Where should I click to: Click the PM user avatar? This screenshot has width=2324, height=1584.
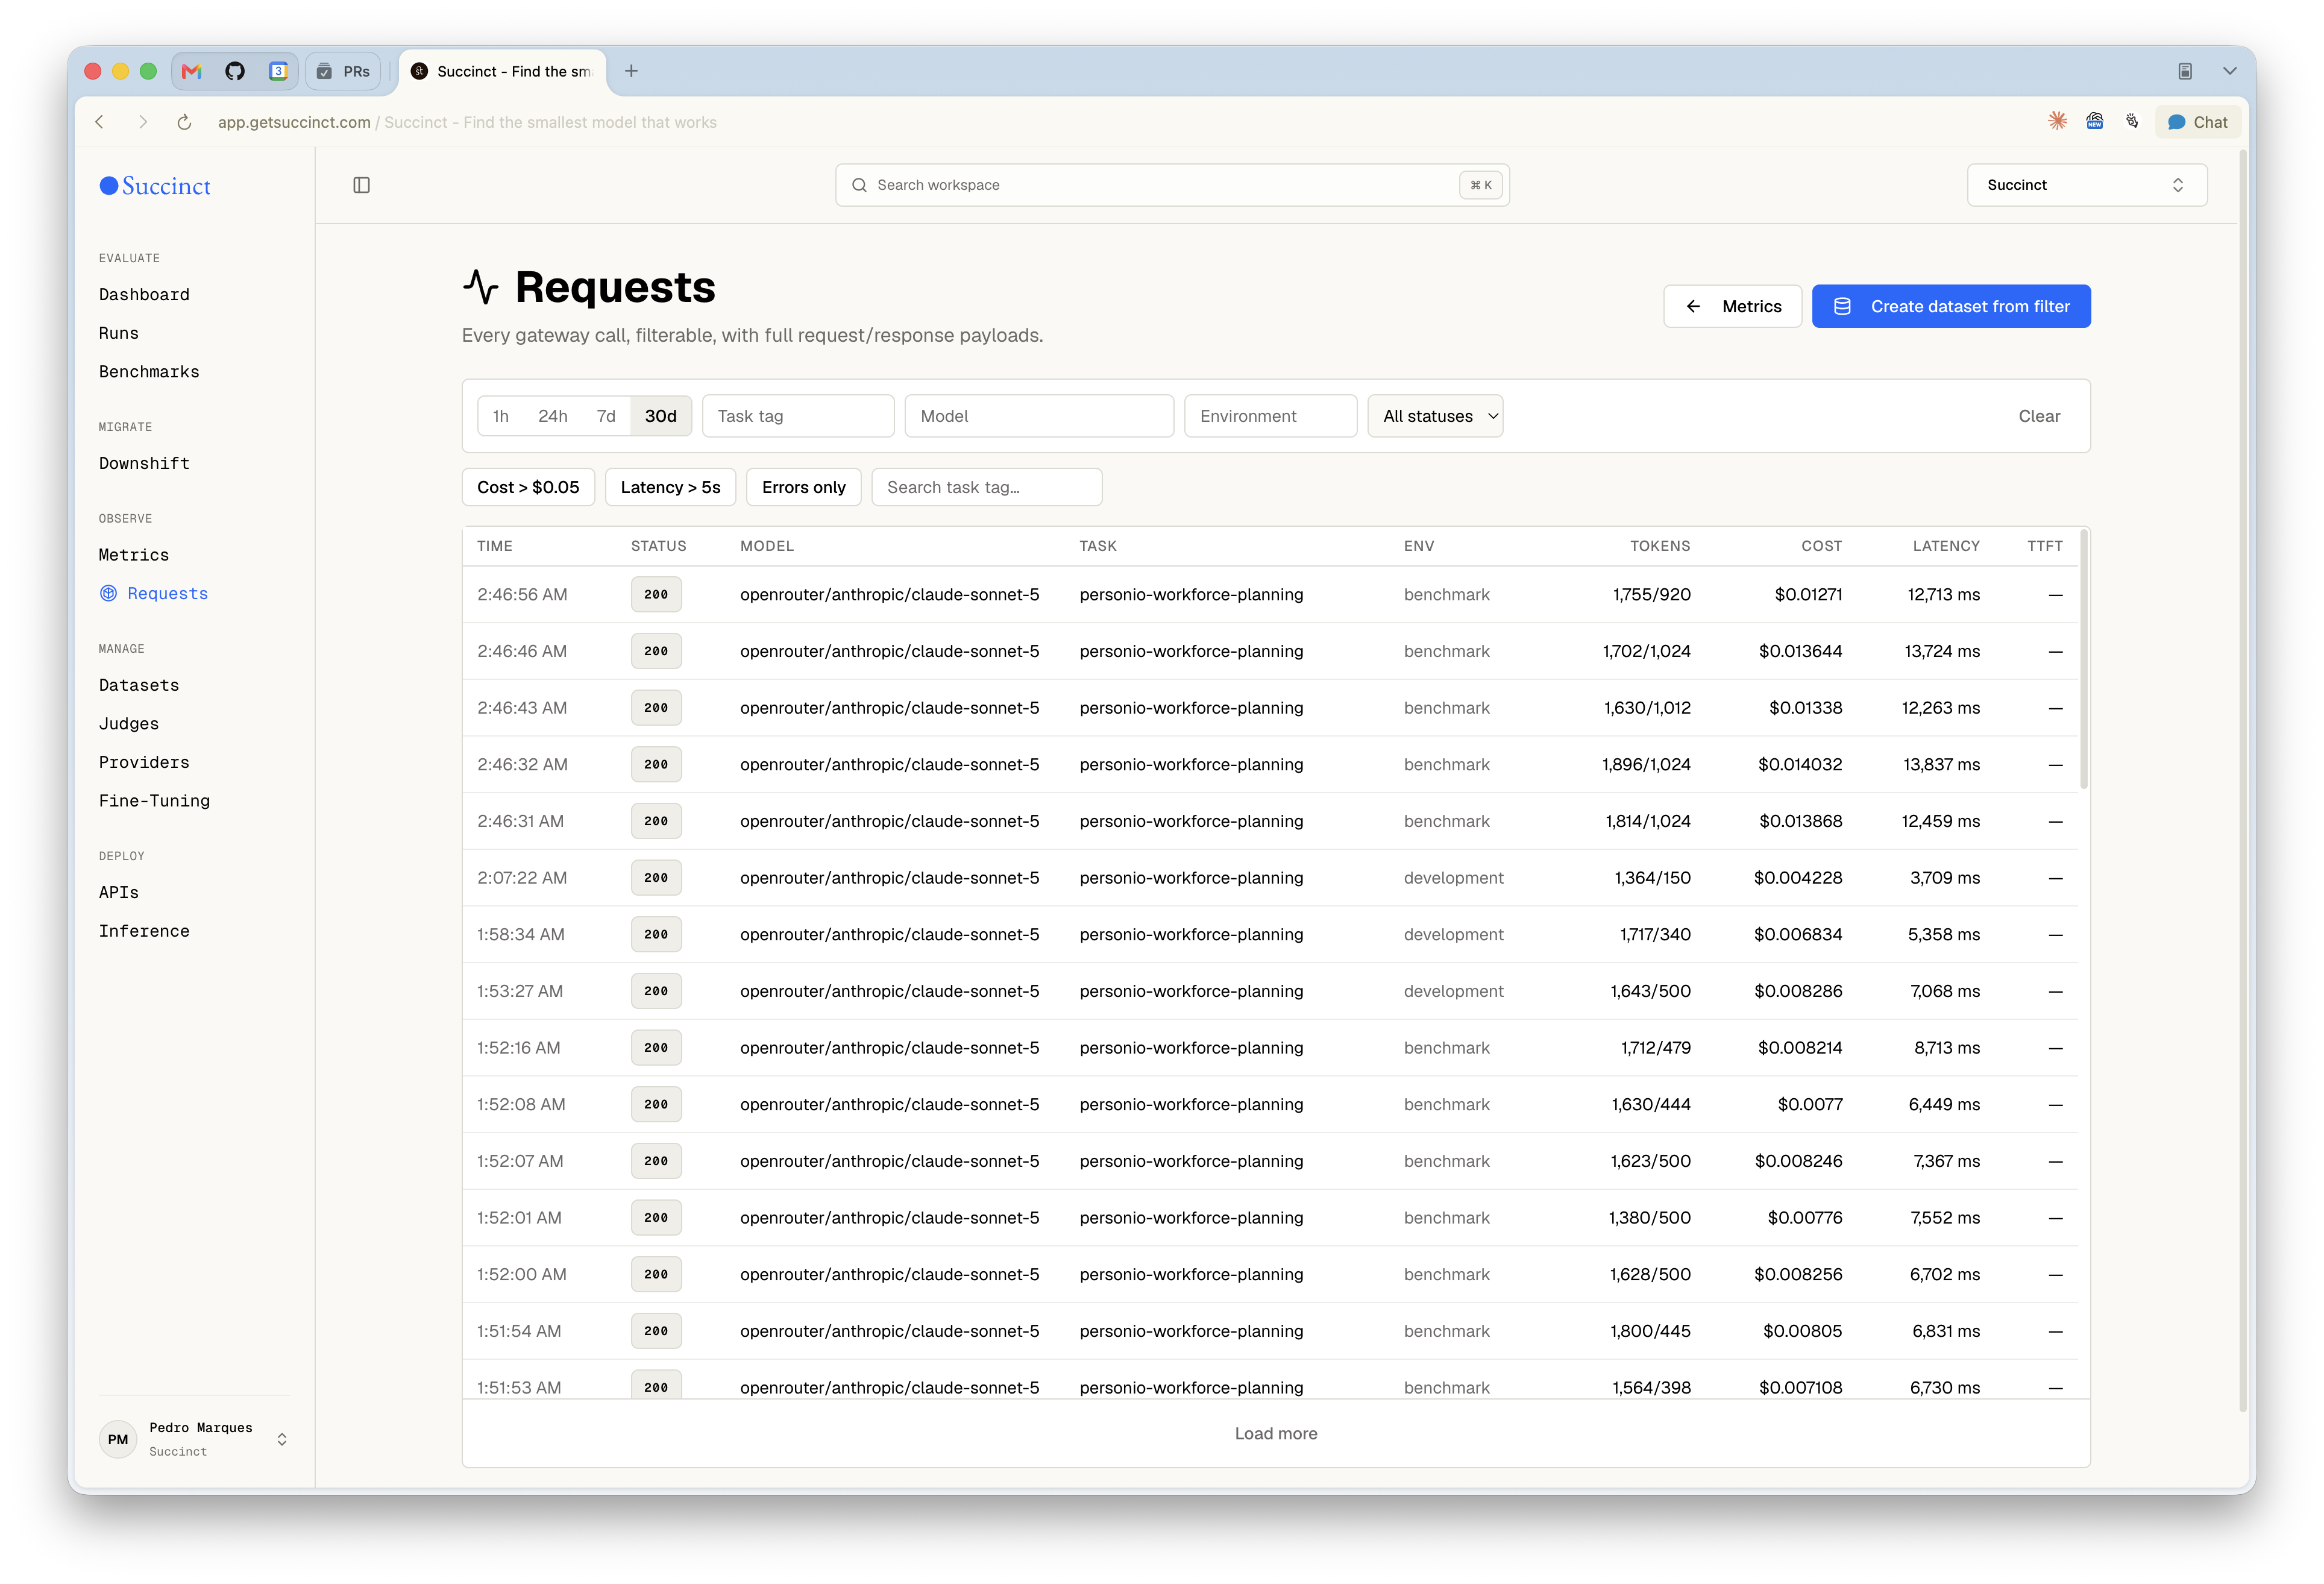tap(118, 1439)
